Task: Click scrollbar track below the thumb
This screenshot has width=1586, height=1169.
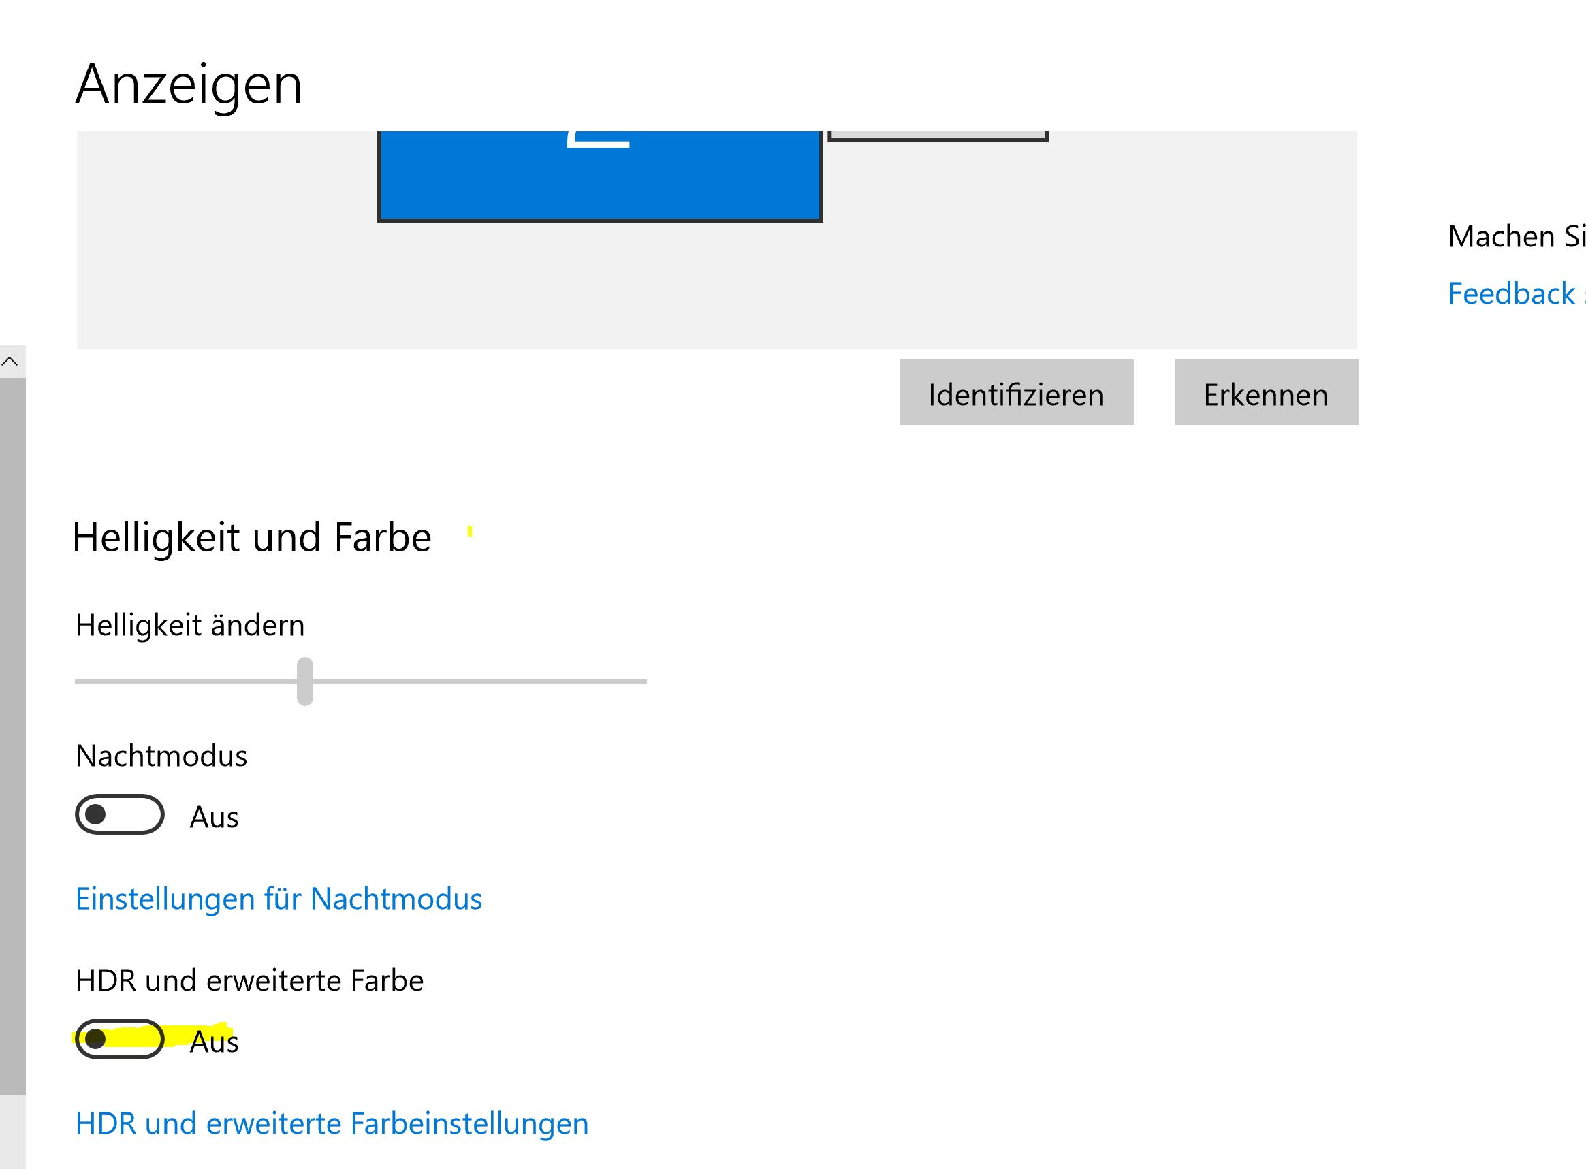Action: (x=12, y=1132)
